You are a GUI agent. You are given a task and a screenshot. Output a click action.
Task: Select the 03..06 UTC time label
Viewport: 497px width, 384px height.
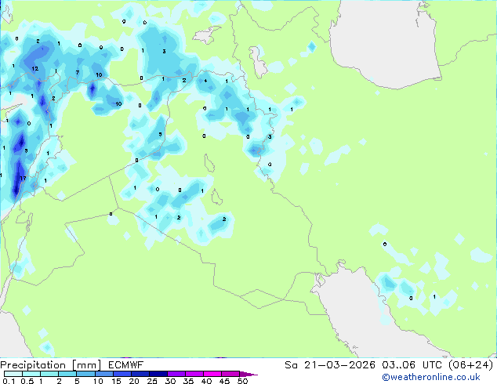(412, 365)
